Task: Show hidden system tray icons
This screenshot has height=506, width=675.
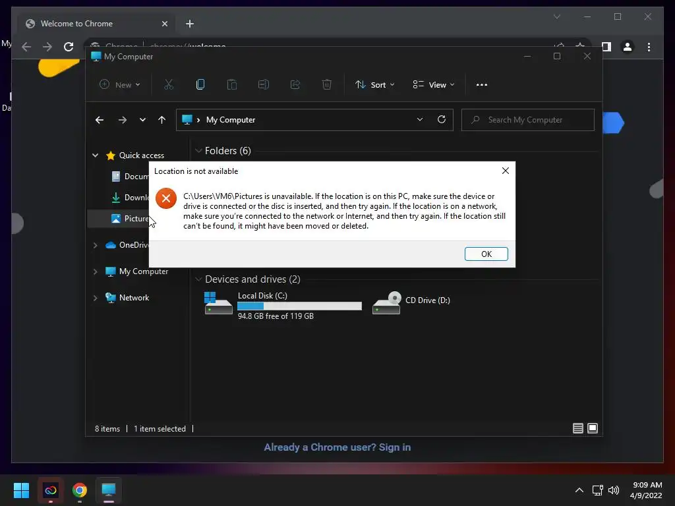Action: coord(579,490)
